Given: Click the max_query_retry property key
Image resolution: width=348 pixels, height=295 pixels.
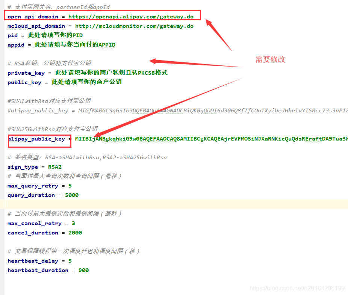Looking at the screenshot, I should pos(33,186).
